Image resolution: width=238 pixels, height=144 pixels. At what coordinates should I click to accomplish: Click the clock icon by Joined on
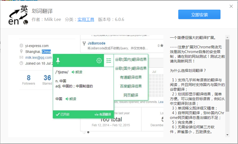point(21,63)
